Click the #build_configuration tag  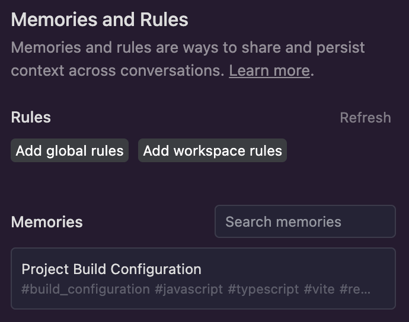coord(85,289)
